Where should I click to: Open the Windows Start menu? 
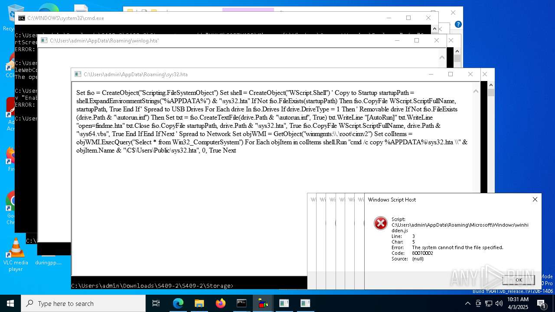coord(10,303)
